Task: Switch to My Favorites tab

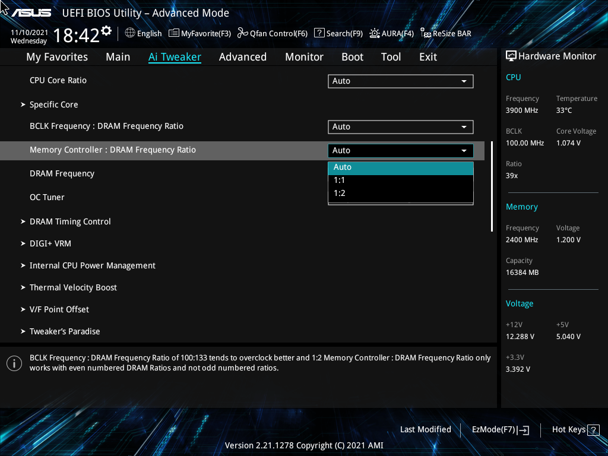Action: point(57,57)
